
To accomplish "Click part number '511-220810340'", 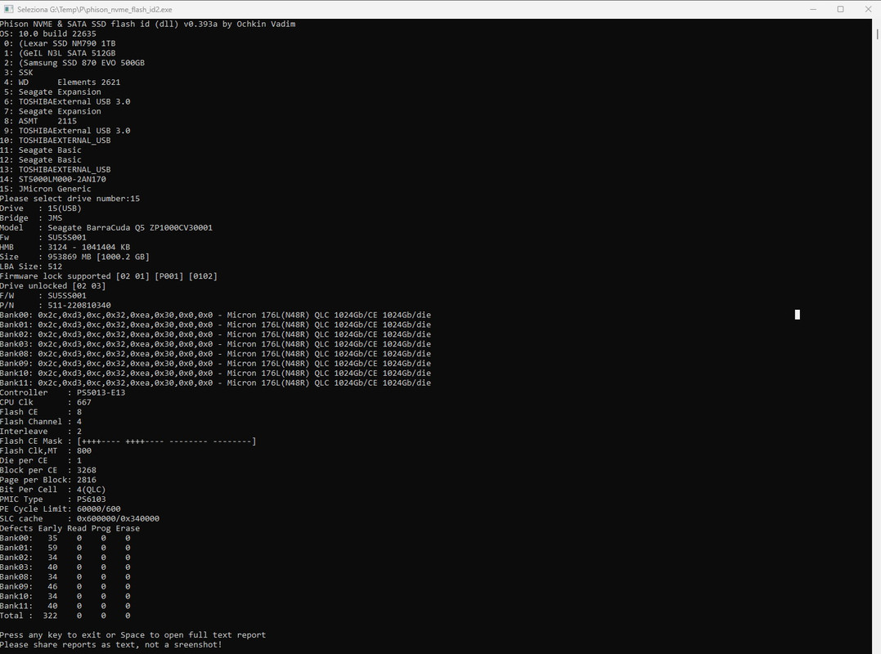I will coord(79,305).
